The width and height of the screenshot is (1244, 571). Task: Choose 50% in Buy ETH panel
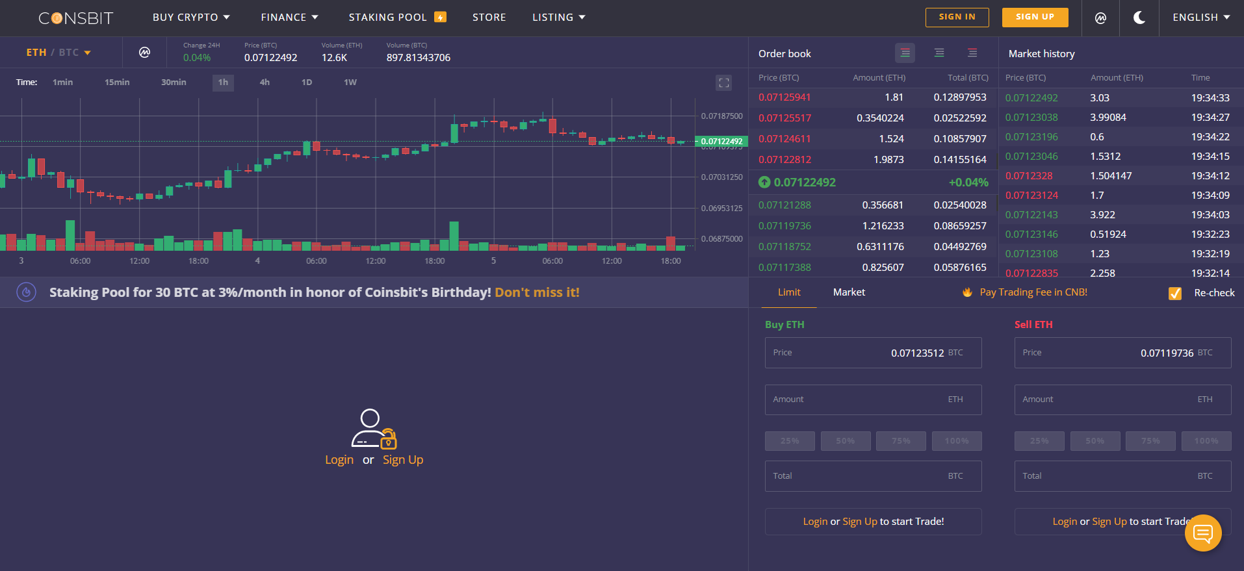click(x=846, y=441)
